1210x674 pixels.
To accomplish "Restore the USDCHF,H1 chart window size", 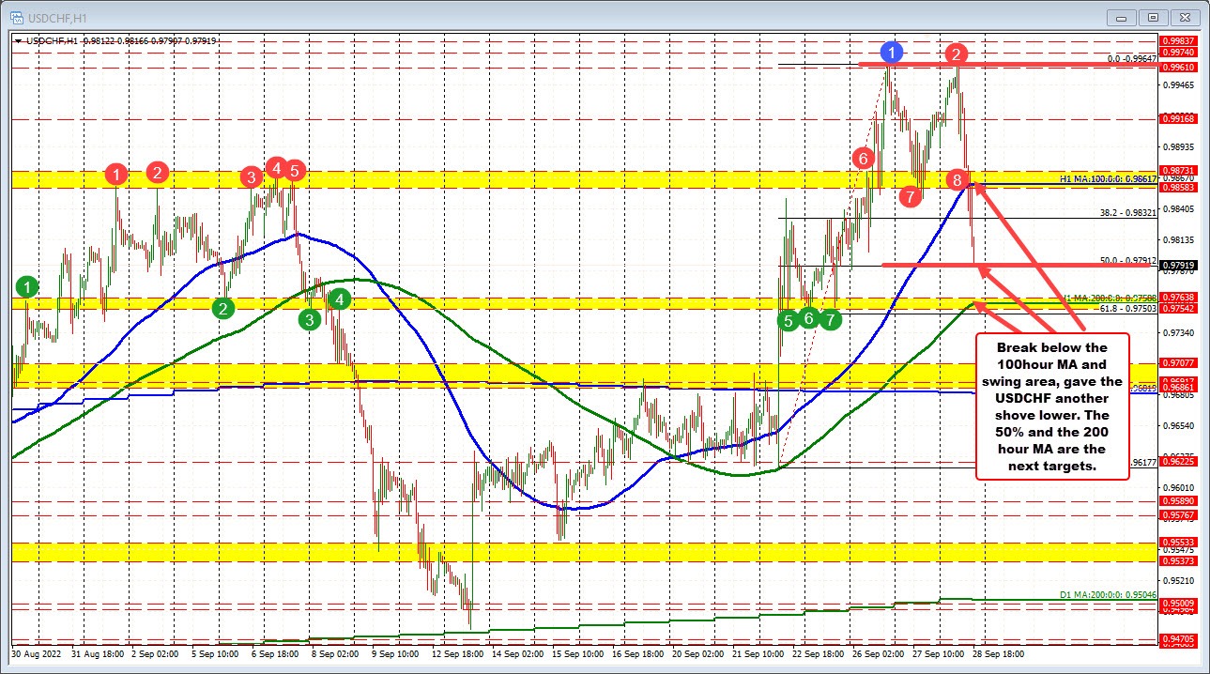I will (x=1153, y=16).
